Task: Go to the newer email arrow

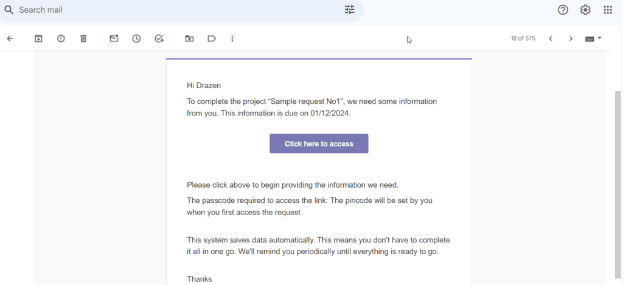Action: [551, 38]
